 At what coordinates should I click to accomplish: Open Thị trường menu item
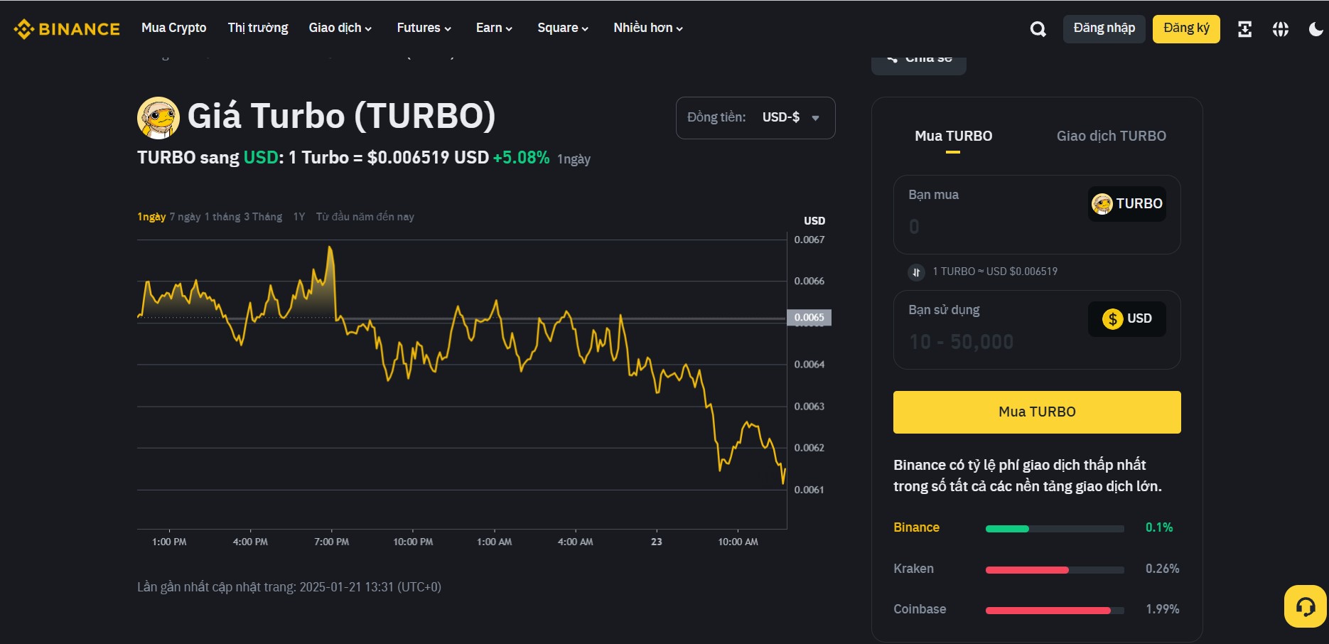[x=258, y=28]
